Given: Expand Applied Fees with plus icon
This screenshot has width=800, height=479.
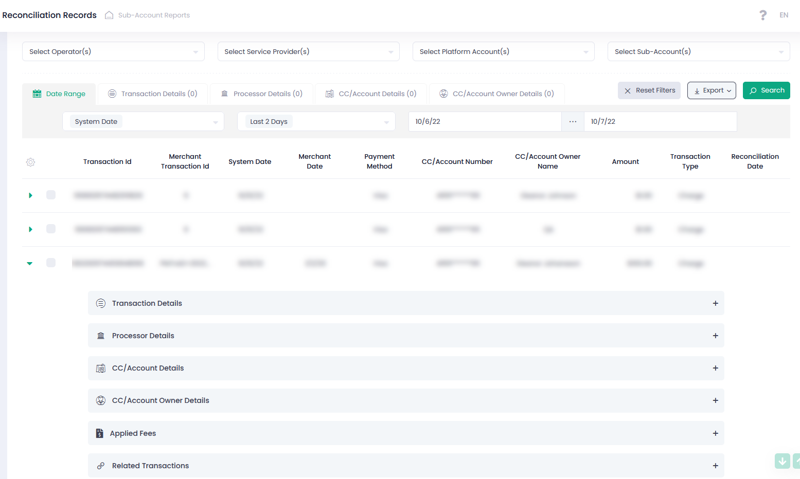Looking at the screenshot, I should 715,433.
